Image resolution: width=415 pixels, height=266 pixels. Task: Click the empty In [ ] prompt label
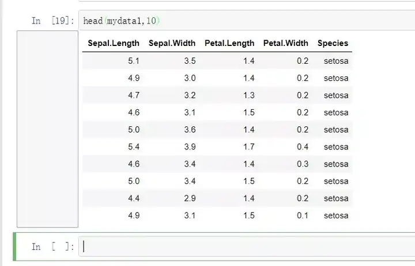(x=52, y=246)
